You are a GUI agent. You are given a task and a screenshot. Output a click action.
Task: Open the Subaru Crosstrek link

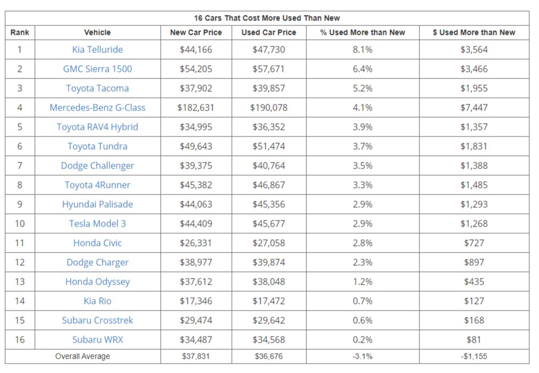click(x=98, y=321)
